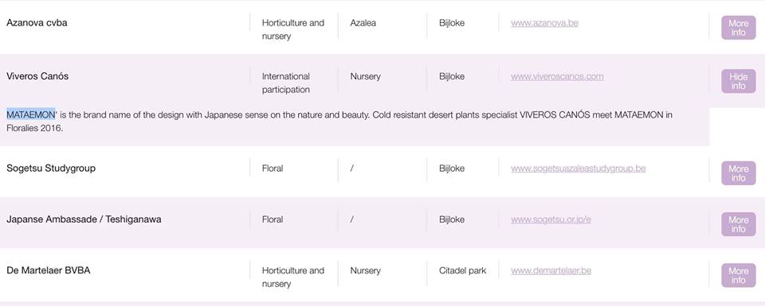Image resolution: width=765 pixels, height=306 pixels.
Task: Select the Sogetsu Studygroup row title
Action: click(x=51, y=168)
